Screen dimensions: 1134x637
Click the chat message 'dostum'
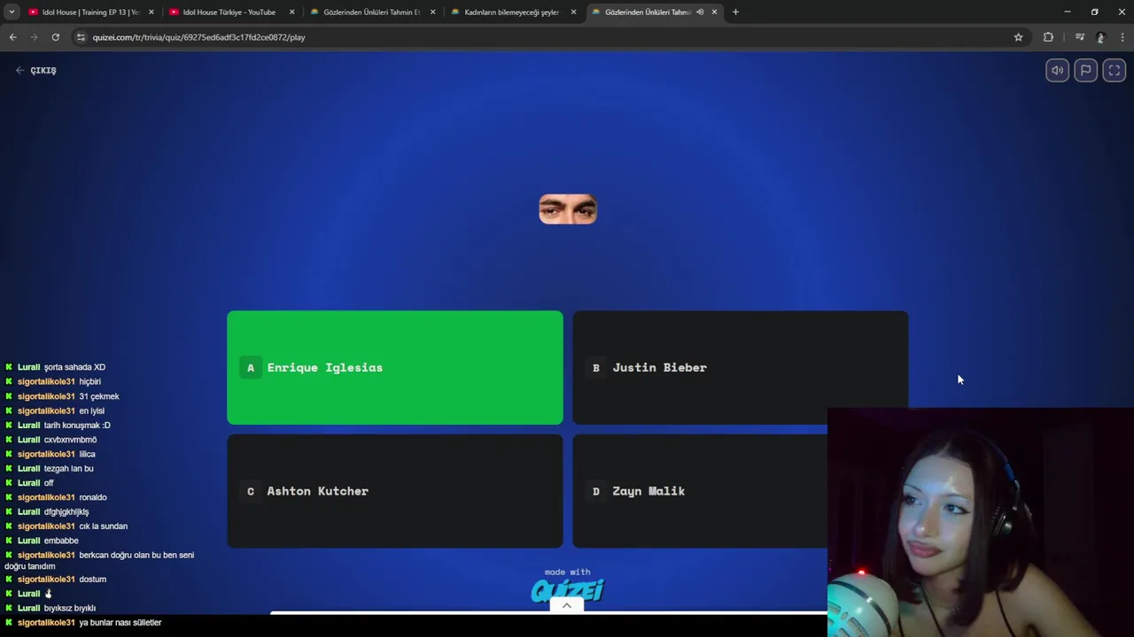[x=93, y=579]
